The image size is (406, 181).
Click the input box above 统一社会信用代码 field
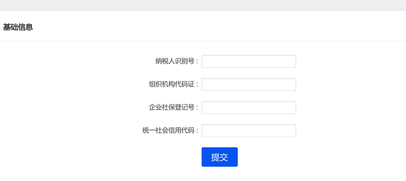[248, 108]
